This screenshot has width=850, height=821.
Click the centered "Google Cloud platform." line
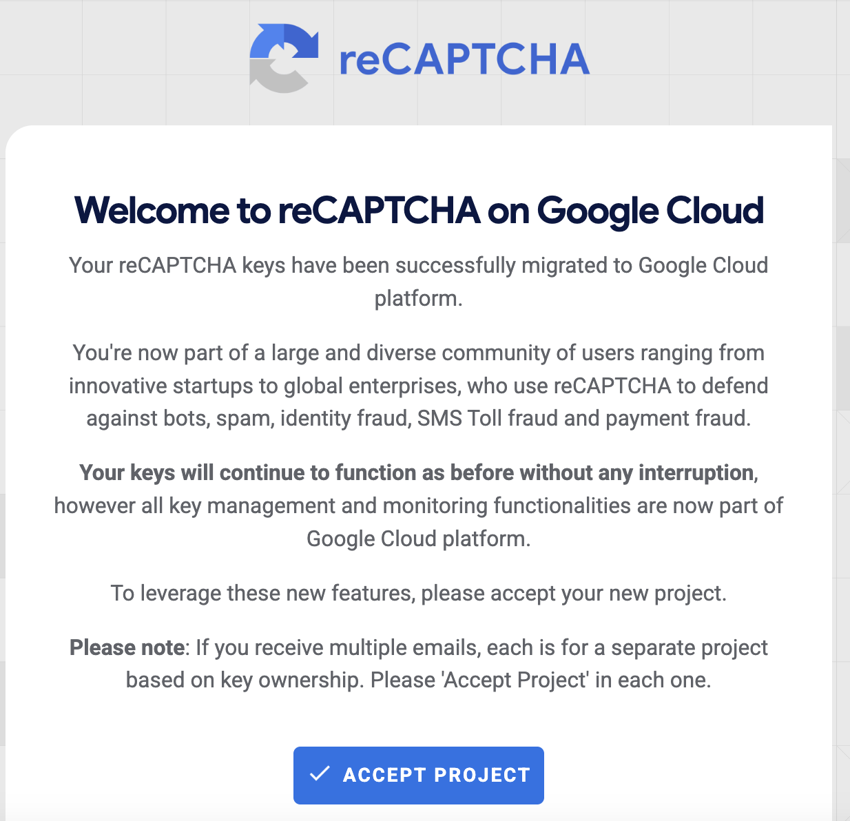point(418,539)
